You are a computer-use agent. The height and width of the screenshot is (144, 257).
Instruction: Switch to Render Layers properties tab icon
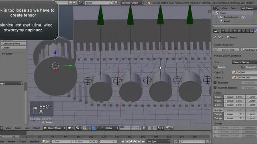click(x=227, y=31)
